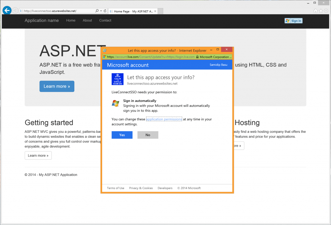Open the About menu item

point(87,20)
